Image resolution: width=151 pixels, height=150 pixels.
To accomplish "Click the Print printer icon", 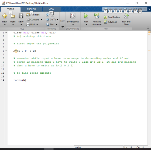I will pyautogui.click(x=28, y=24).
